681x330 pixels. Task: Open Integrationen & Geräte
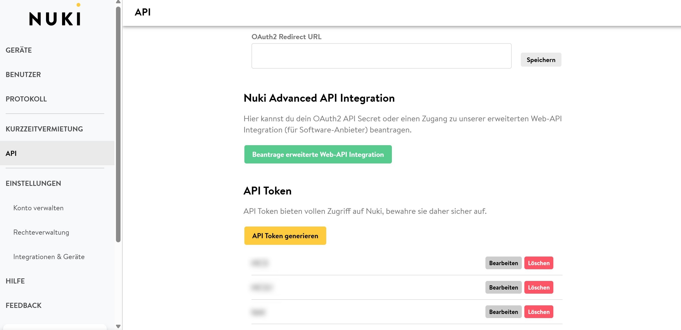click(x=49, y=257)
